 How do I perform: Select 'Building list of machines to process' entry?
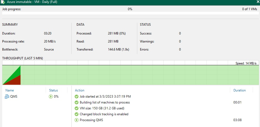coord(105,102)
